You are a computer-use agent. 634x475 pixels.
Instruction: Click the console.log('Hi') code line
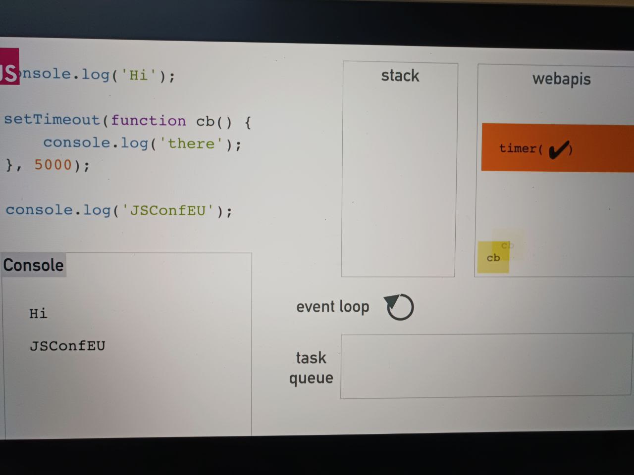tap(97, 75)
